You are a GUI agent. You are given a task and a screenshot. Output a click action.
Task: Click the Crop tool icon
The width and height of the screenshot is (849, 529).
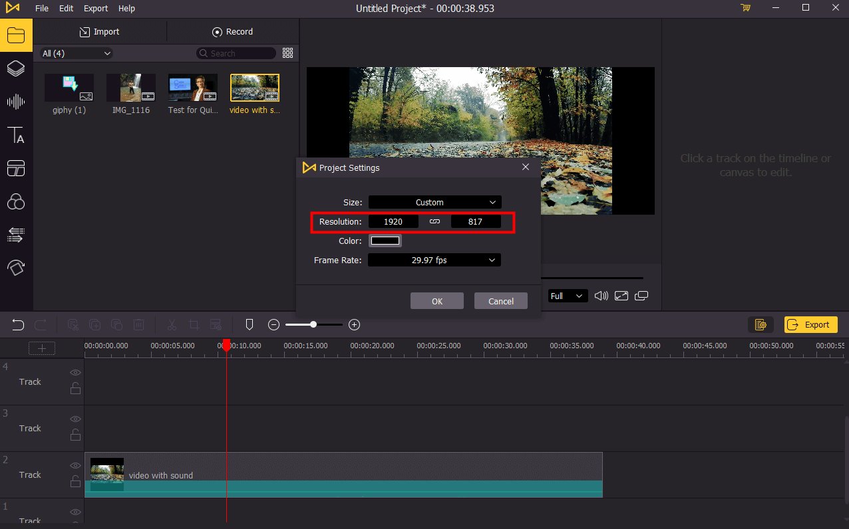(194, 325)
